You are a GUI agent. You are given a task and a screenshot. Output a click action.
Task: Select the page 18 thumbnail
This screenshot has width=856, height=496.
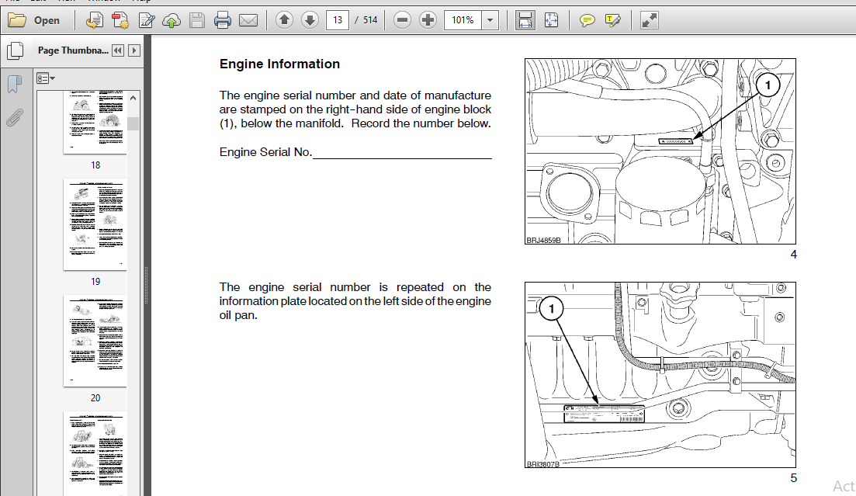(x=95, y=123)
